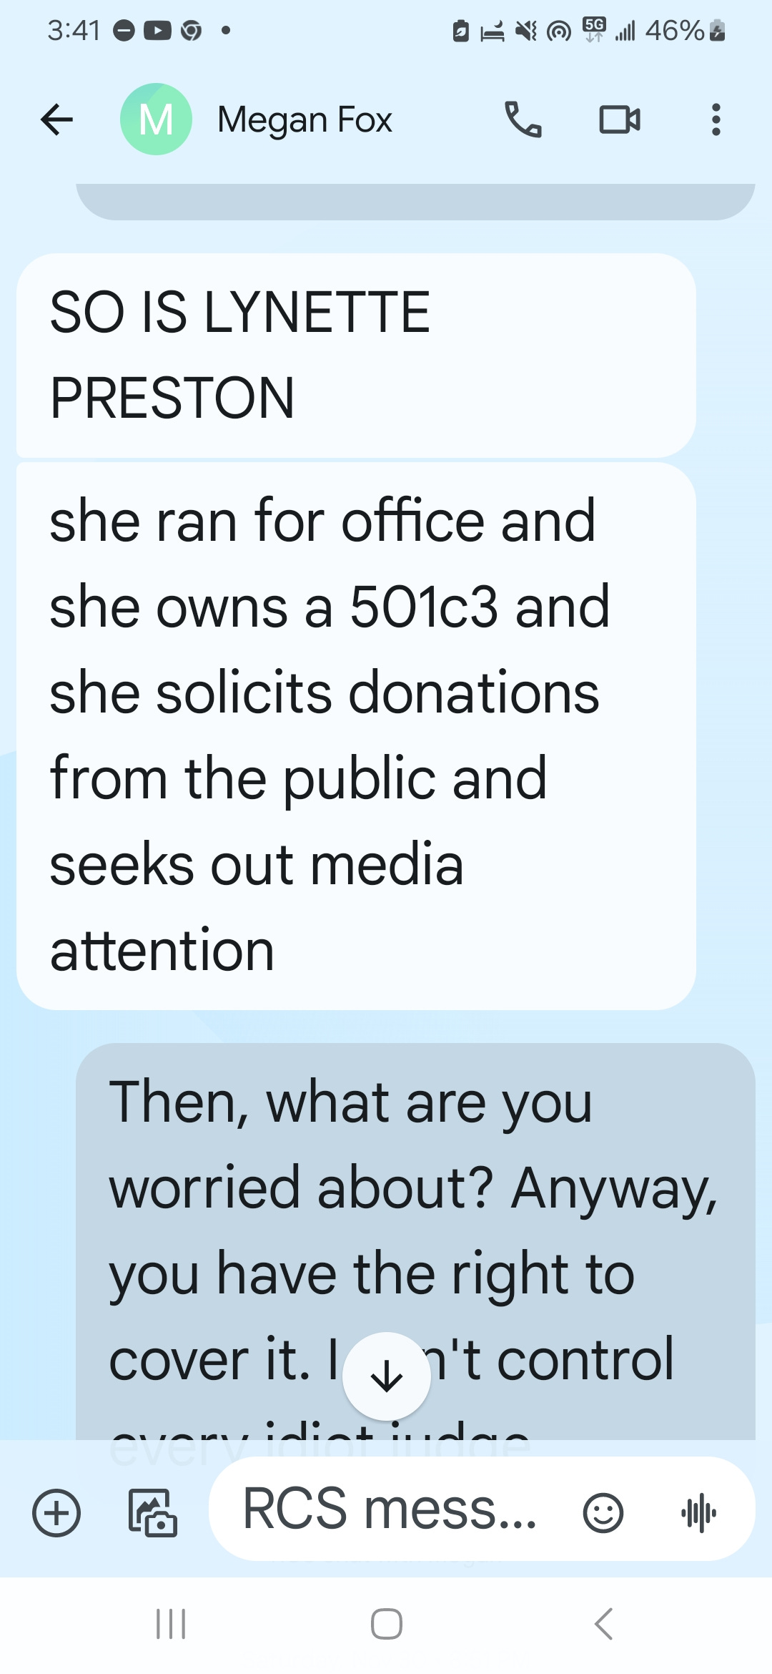Start a video call with Megan Fox
Viewport: 772px width, 1674px height.
coord(620,119)
